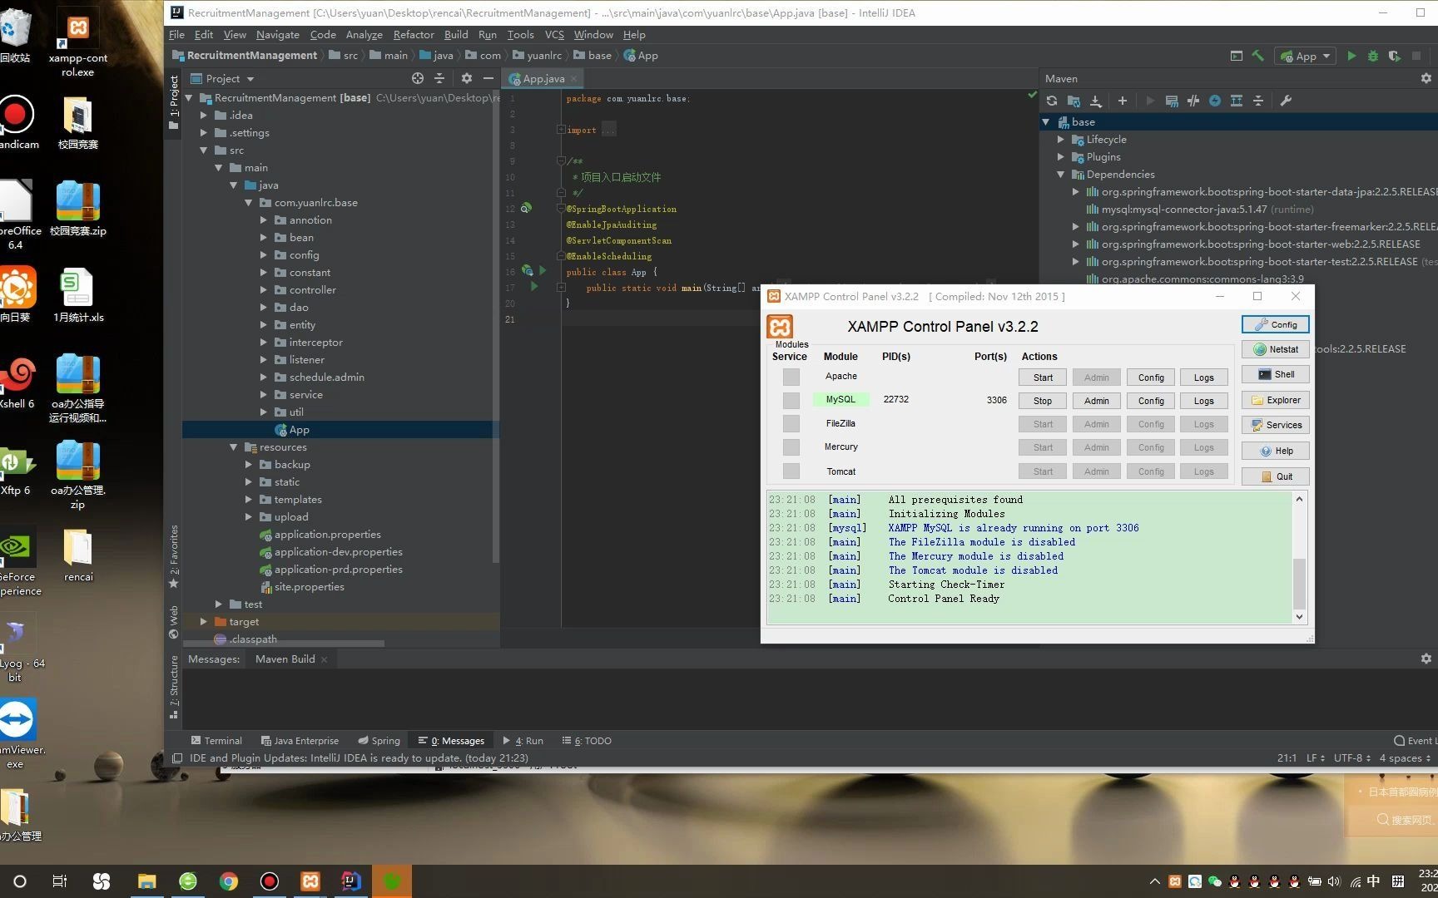Open the VCS menu
This screenshot has height=898, width=1438.
pos(554,34)
